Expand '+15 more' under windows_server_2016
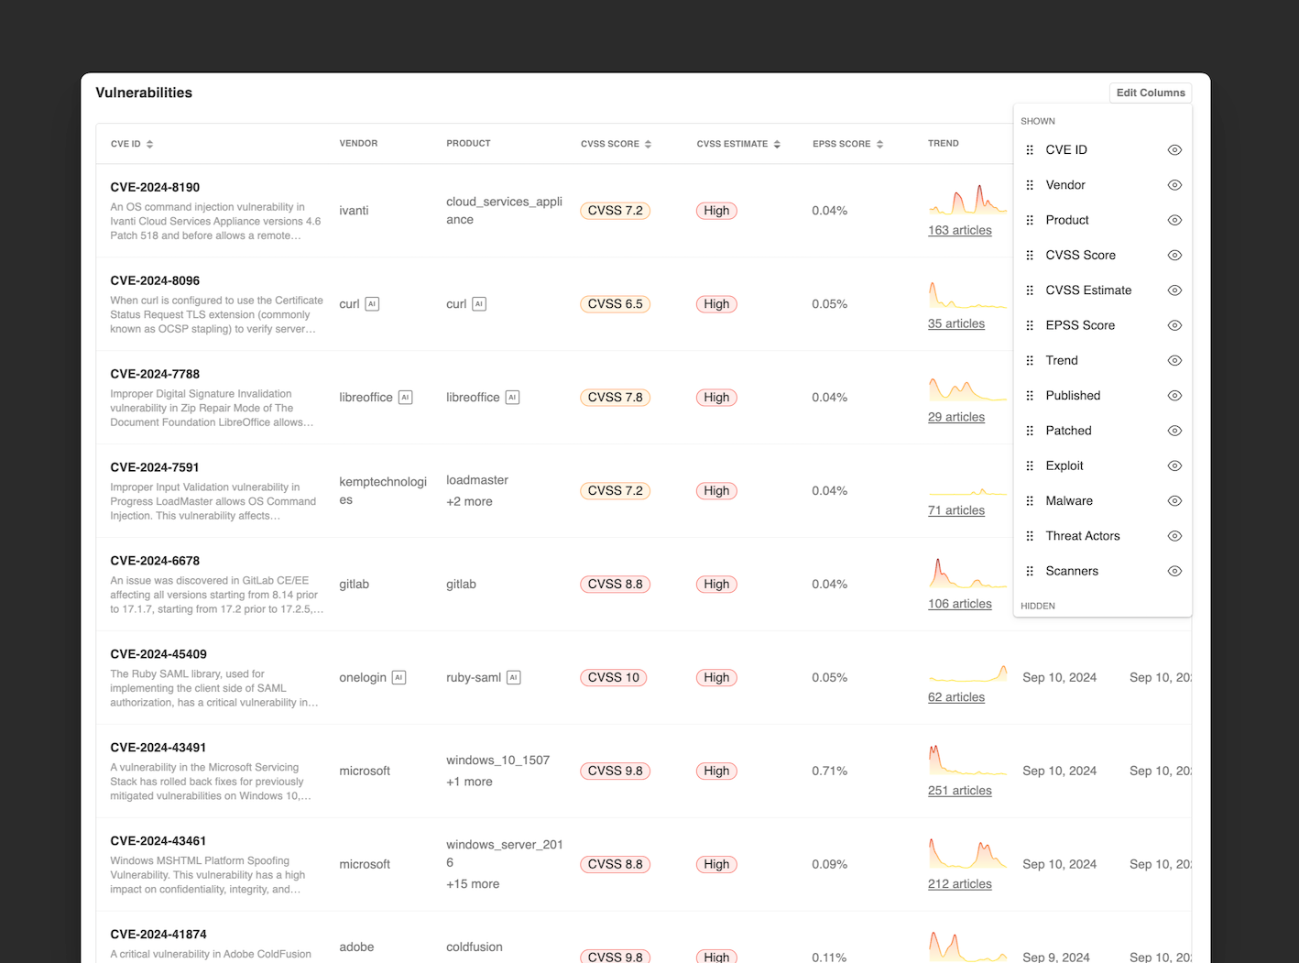The image size is (1299, 963). tap(473, 883)
